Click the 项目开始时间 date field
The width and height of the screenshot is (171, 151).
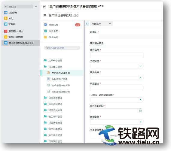coord(117,111)
